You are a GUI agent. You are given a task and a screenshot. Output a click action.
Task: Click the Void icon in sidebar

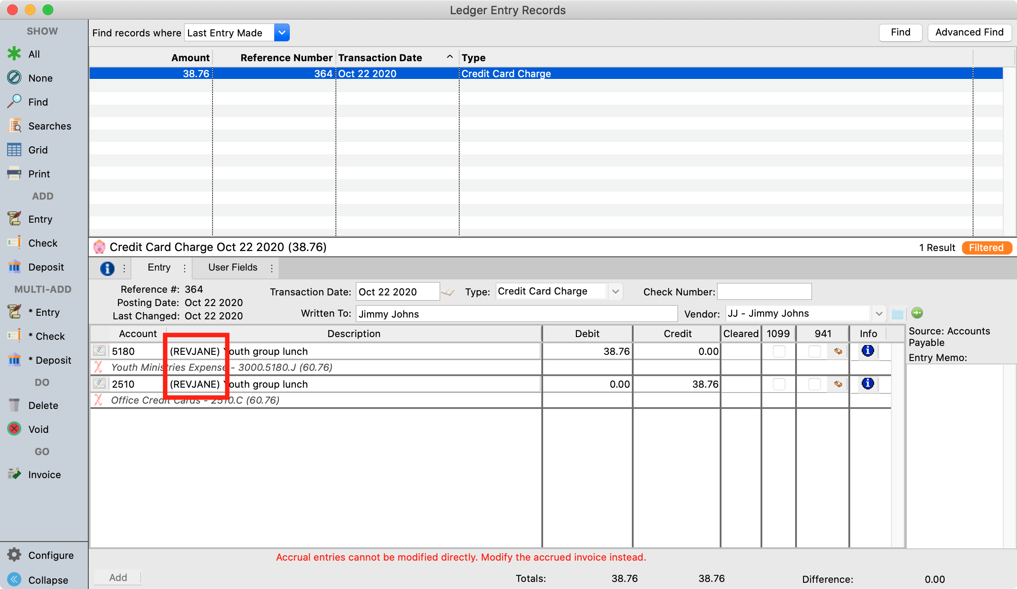pos(14,429)
